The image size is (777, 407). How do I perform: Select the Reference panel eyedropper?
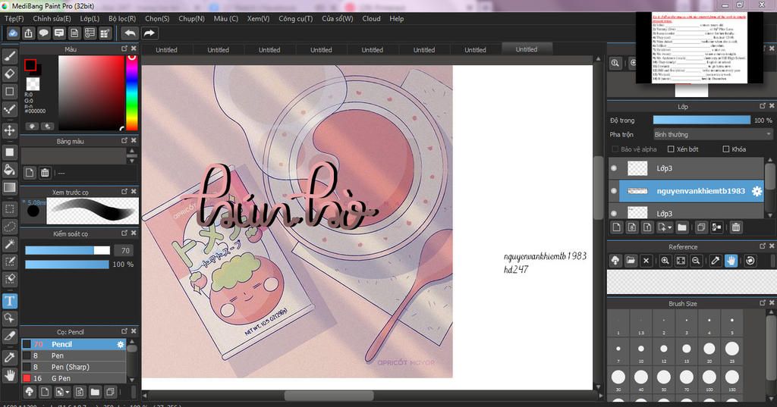[x=716, y=261]
